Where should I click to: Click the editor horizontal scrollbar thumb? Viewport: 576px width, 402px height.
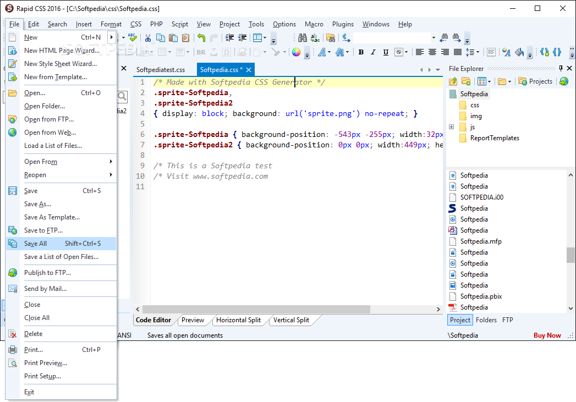pos(256,309)
